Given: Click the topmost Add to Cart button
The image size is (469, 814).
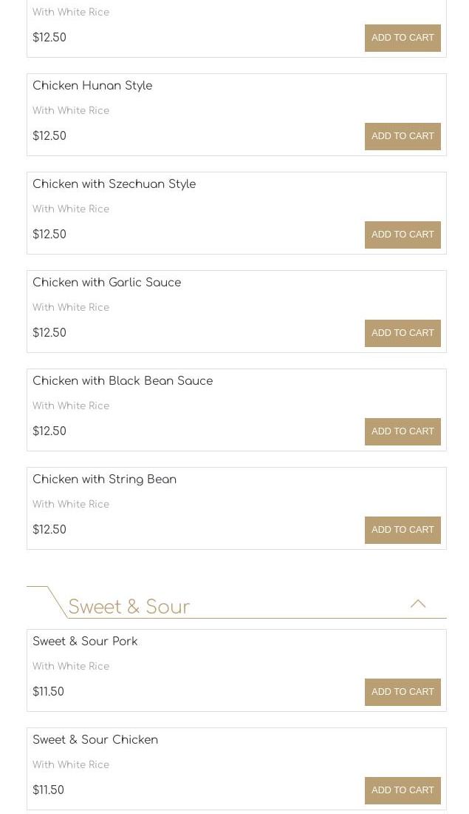Looking at the screenshot, I should [x=403, y=38].
